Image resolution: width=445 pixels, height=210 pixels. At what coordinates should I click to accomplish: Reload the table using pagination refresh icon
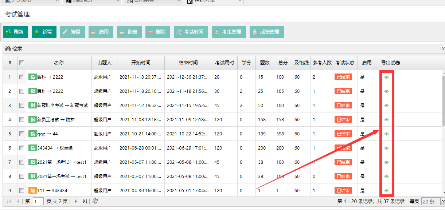click(95, 201)
